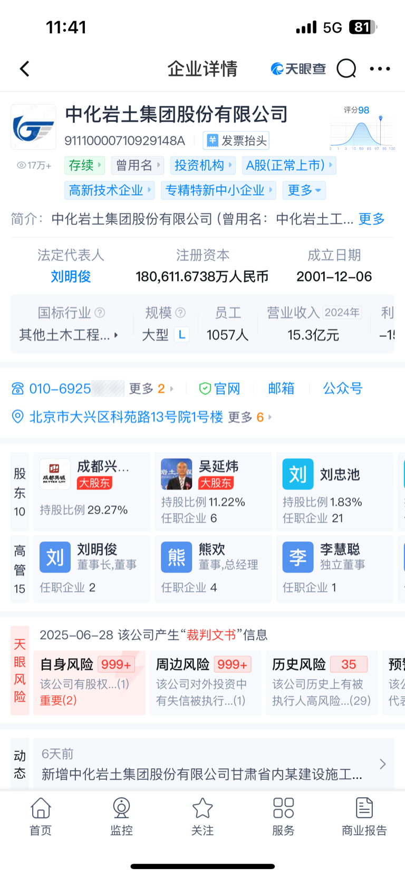Tap 注册资本 180,611.6738万人民币 value
This screenshot has height=878, width=405.
pyautogui.click(x=202, y=276)
